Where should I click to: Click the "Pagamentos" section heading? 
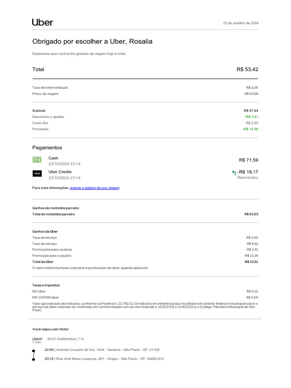point(47,148)
